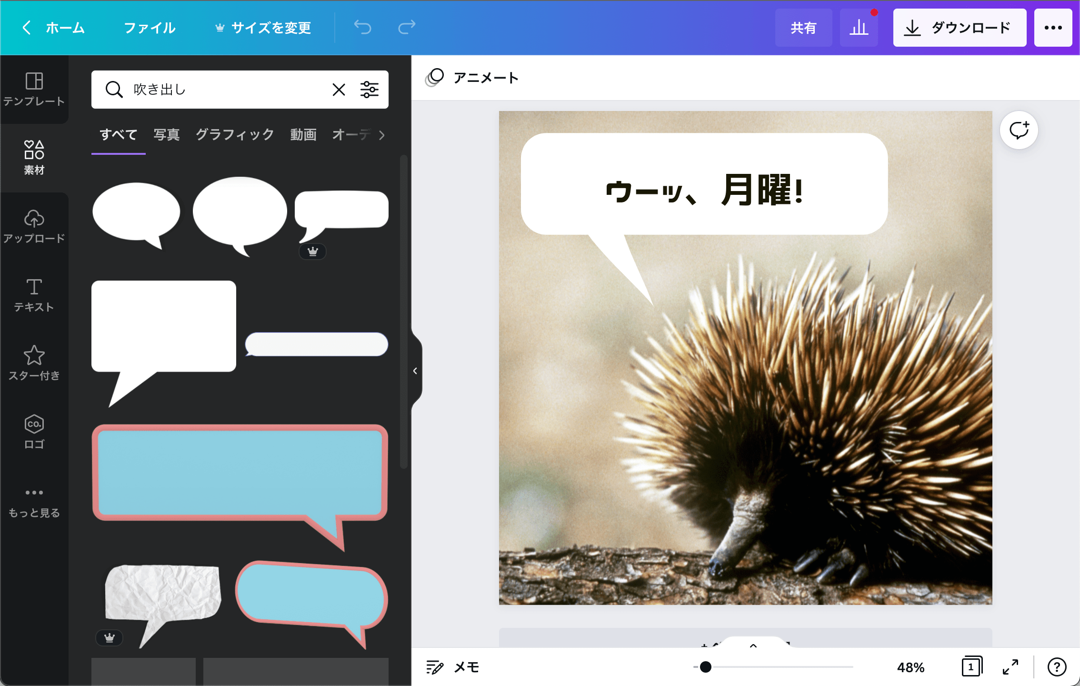Undo the last action

[x=362, y=27]
